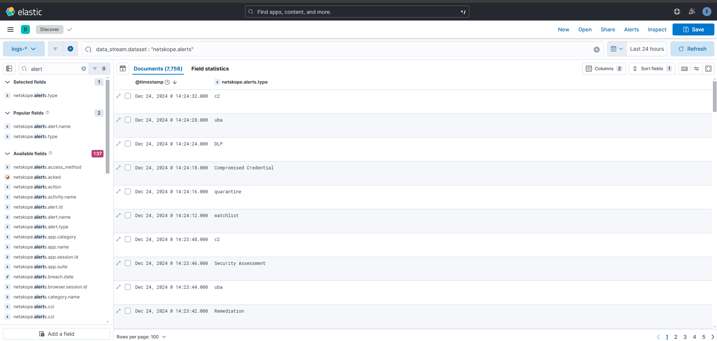Open the help menu icon in header
The height and width of the screenshot is (341, 717).
tap(677, 12)
